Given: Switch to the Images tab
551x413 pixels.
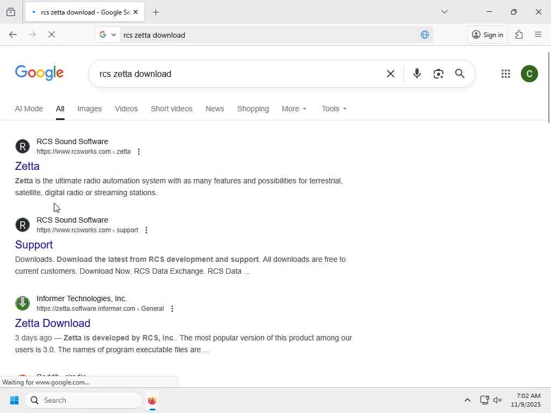Looking at the screenshot, I should click(x=89, y=109).
